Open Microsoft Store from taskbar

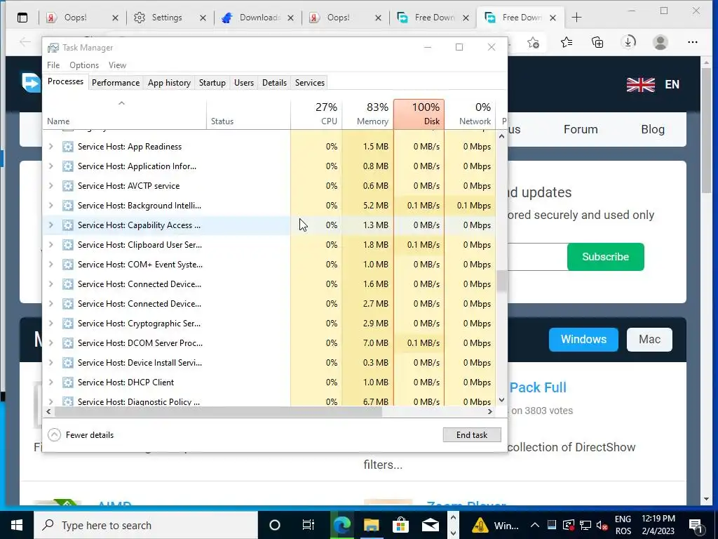tap(400, 525)
